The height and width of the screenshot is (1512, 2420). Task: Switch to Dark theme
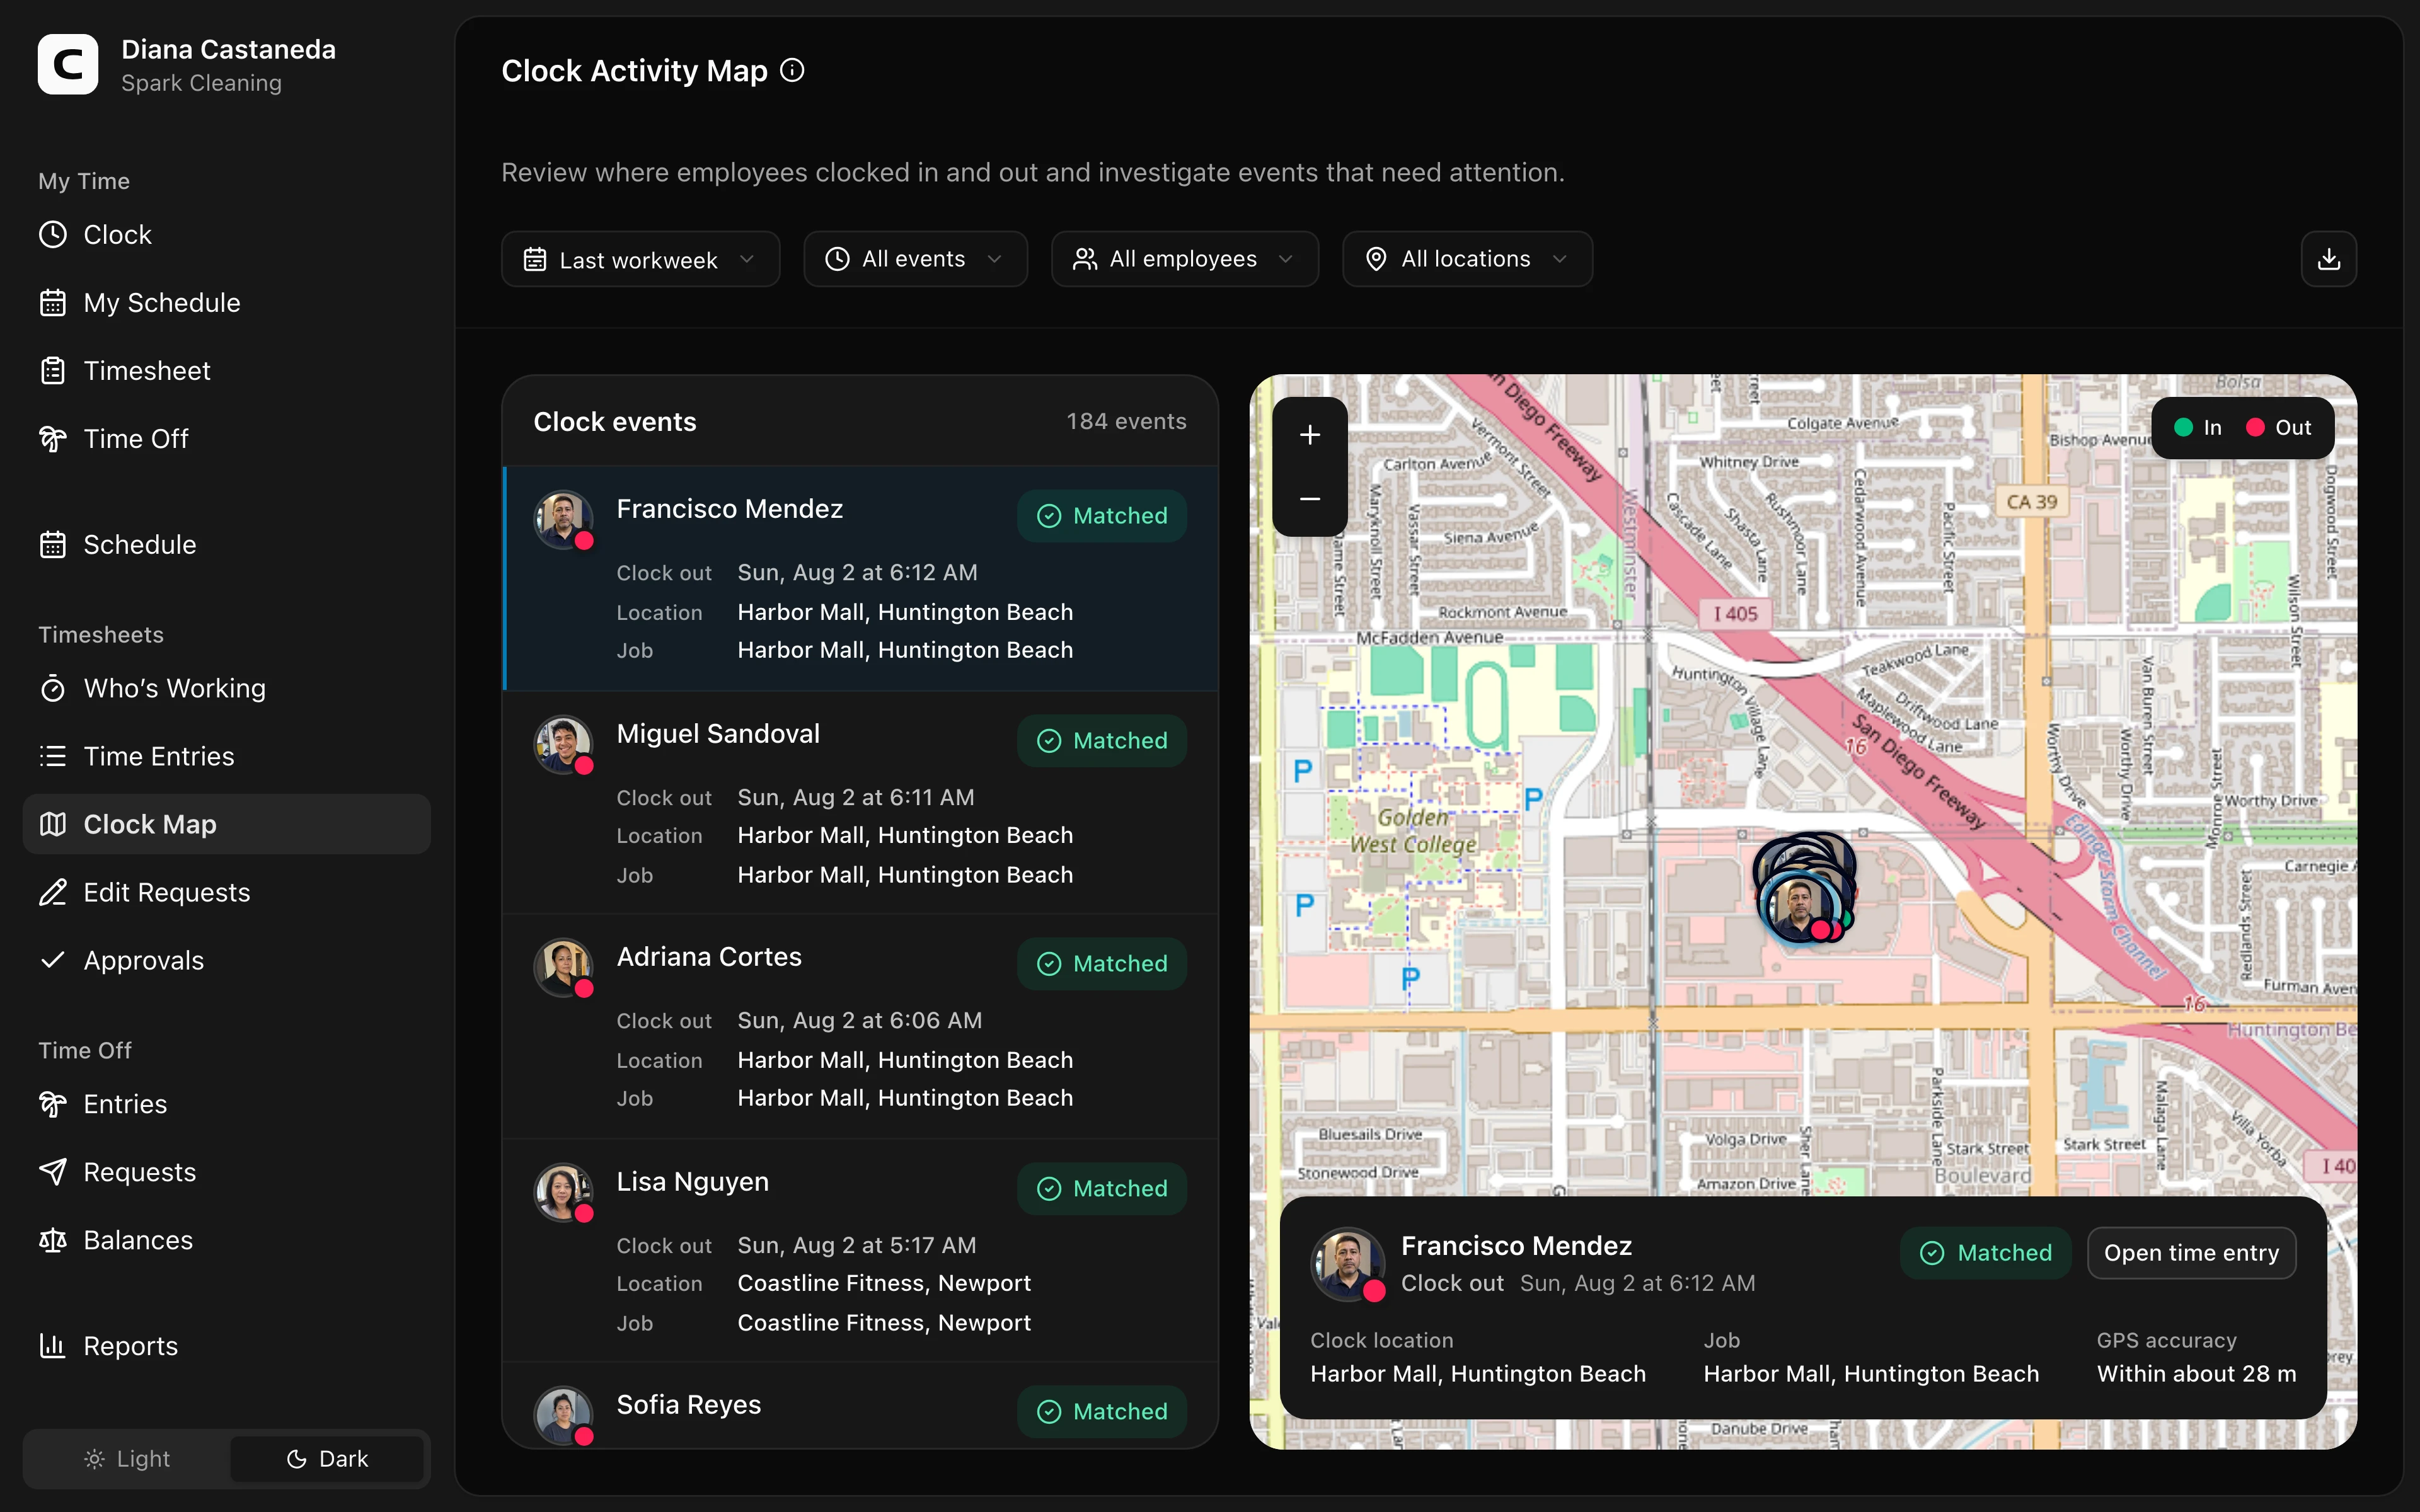coord(327,1459)
